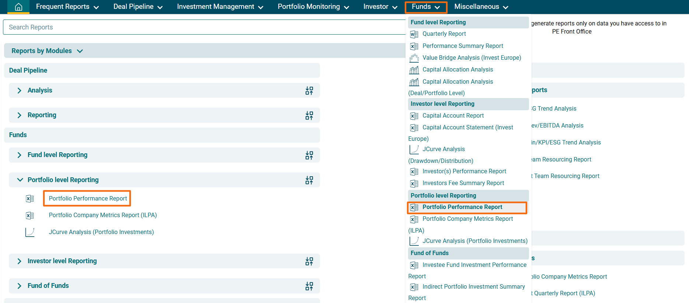Open the Deal Pipeline menu
Viewport: 689px width, 303px height.
(x=138, y=7)
